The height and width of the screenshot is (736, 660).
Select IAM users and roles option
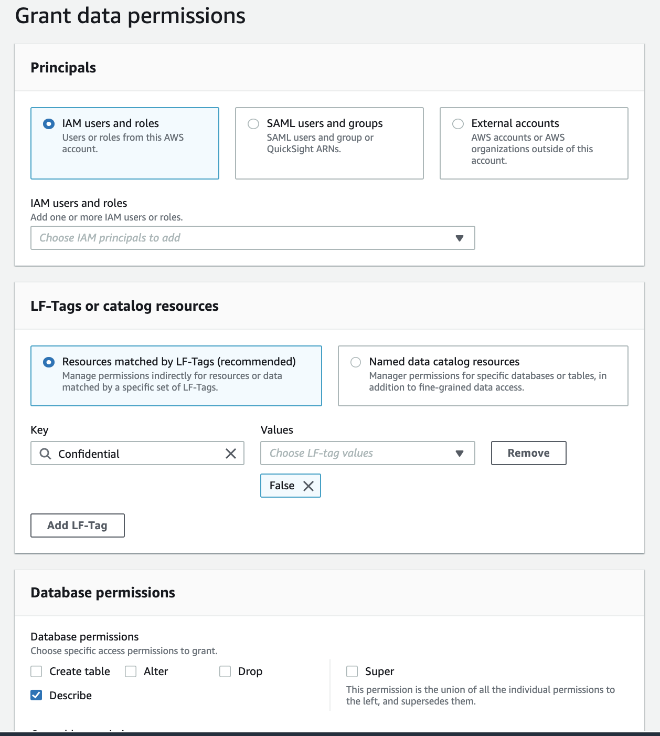coord(49,124)
